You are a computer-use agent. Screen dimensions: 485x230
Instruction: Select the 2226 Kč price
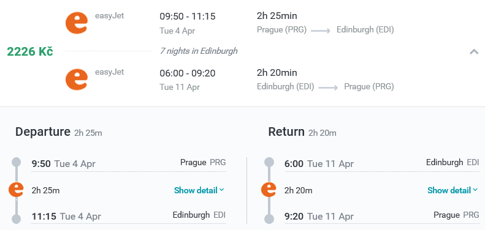30,51
